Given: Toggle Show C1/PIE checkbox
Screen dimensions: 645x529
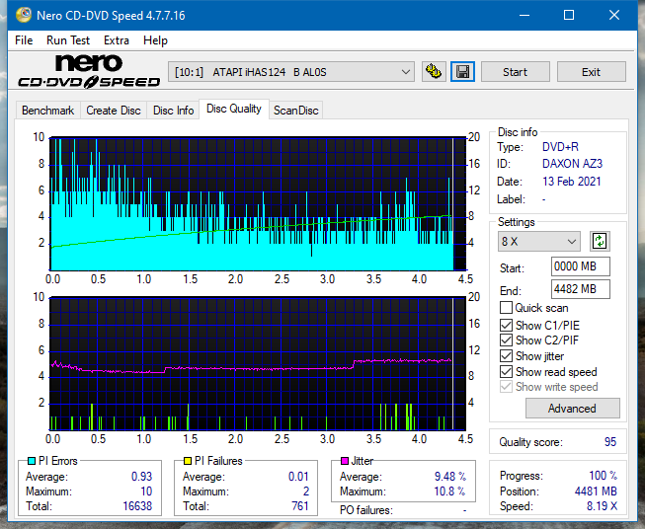Looking at the screenshot, I should coord(506,325).
